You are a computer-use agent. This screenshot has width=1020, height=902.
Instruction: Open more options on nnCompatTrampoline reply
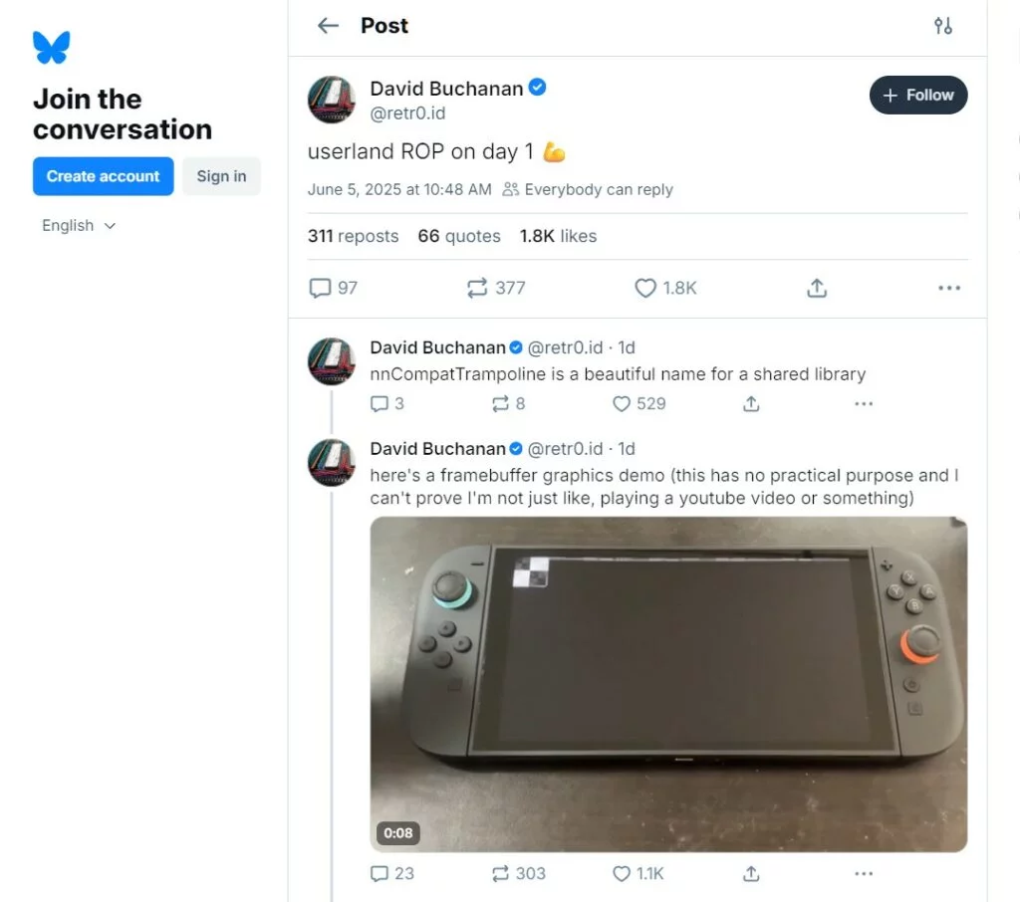(863, 403)
